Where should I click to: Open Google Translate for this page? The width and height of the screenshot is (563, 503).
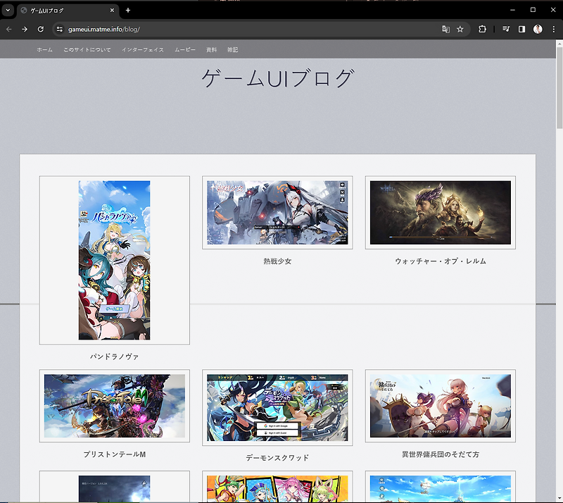point(445,29)
